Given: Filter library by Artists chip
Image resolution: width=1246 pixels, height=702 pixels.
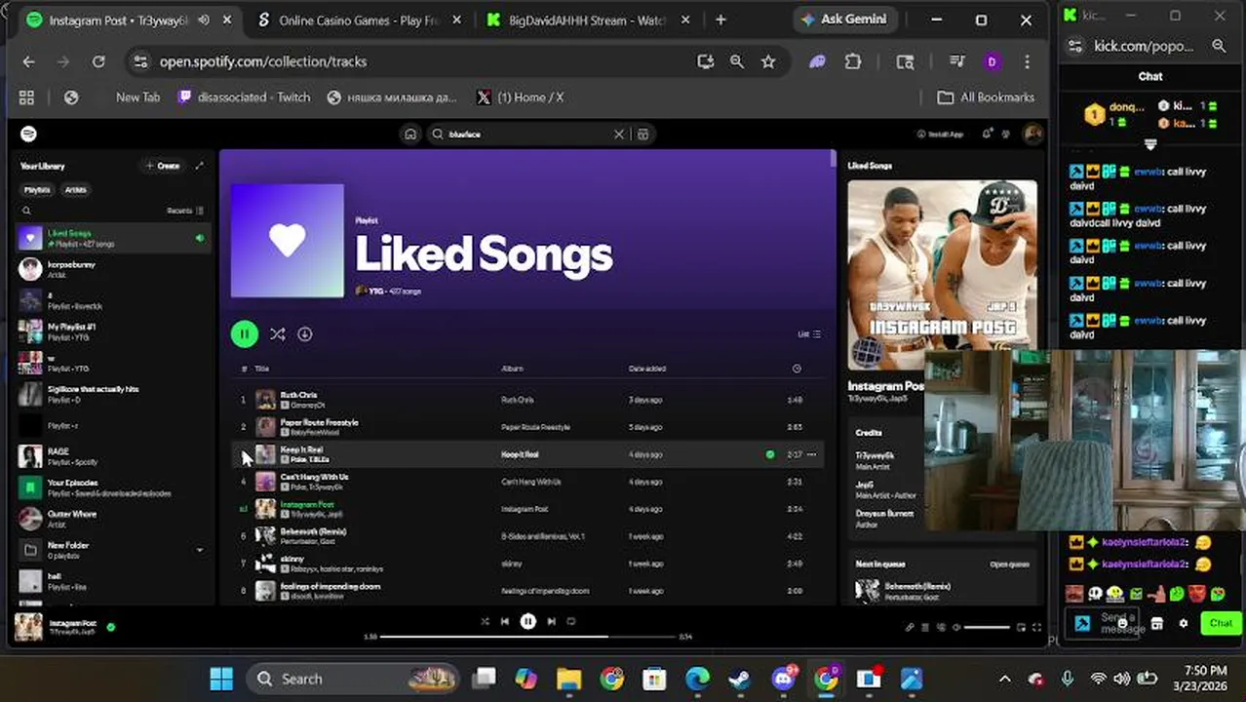Looking at the screenshot, I should tap(76, 190).
